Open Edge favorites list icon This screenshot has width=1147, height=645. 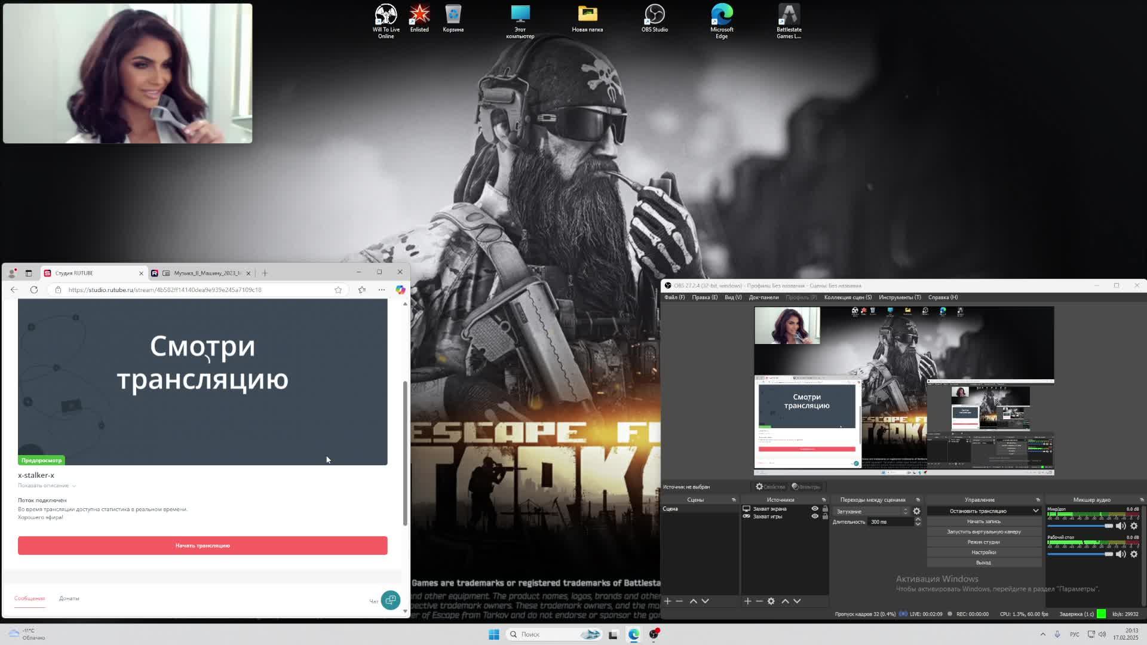click(x=362, y=290)
